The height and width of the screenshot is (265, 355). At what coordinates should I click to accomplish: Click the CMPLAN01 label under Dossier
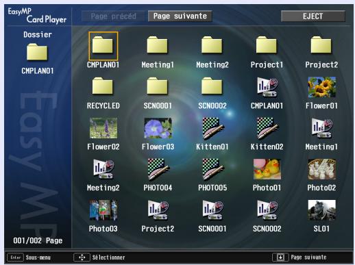coord(38,71)
